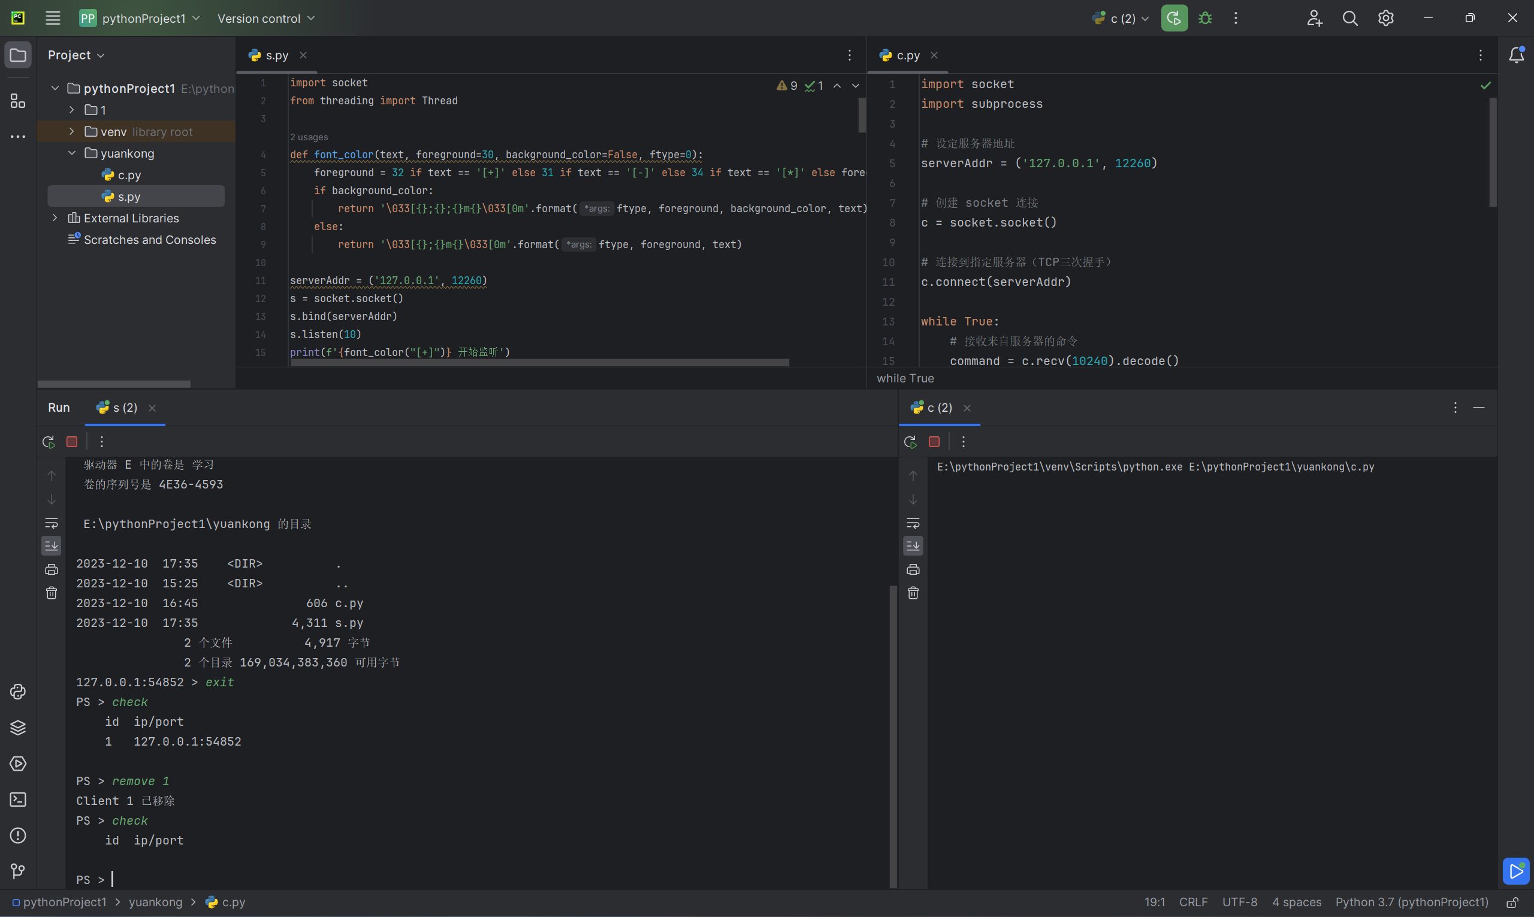Open notifications bell panel

1517,55
